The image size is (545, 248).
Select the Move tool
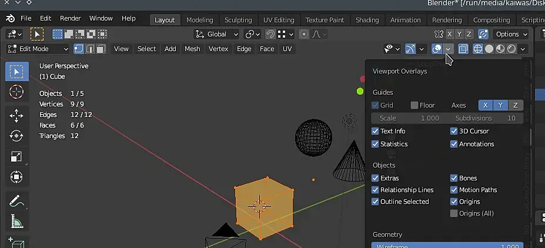tap(16, 116)
